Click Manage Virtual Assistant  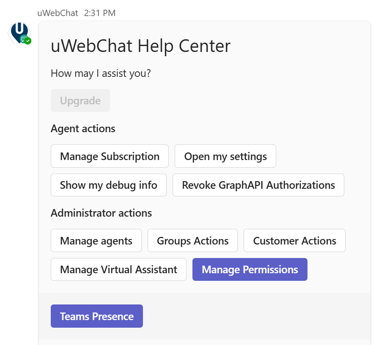118,269
